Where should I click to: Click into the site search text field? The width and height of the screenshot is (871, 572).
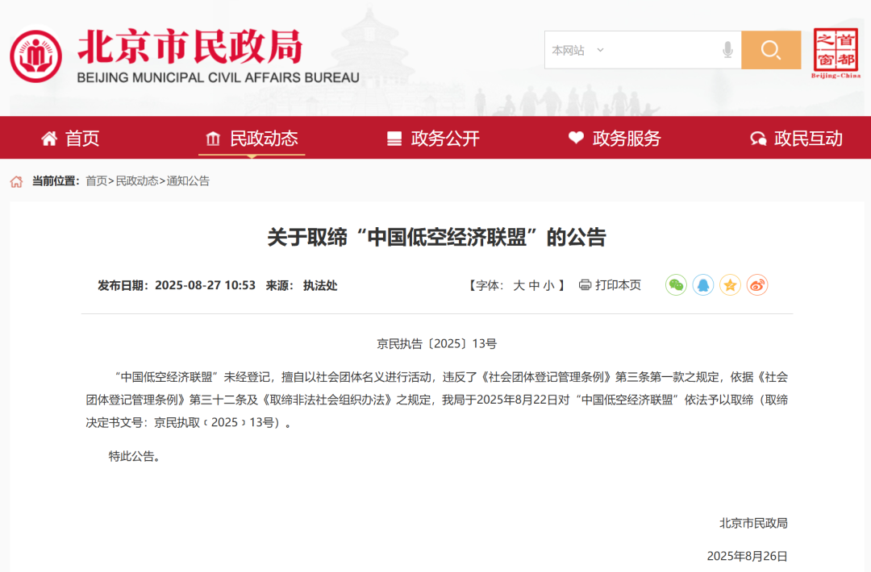[661, 50]
